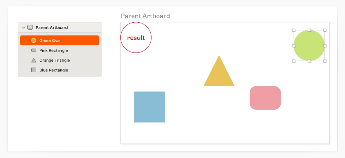The image size is (345, 158).
Task: Click the bottom-right resize handle of oval
Action: (x=325, y=61)
